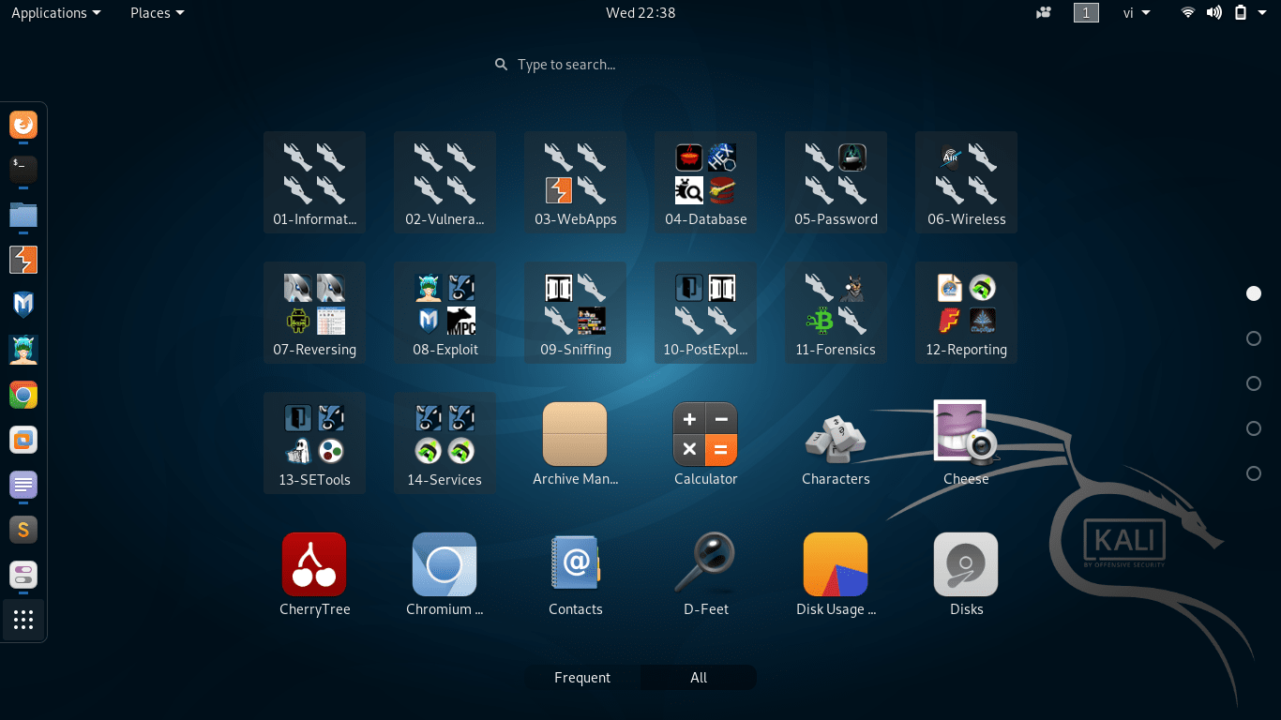Go to the third app page dot
Image resolution: width=1281 pixels, height=720 pixels.
click(1254, 383)
